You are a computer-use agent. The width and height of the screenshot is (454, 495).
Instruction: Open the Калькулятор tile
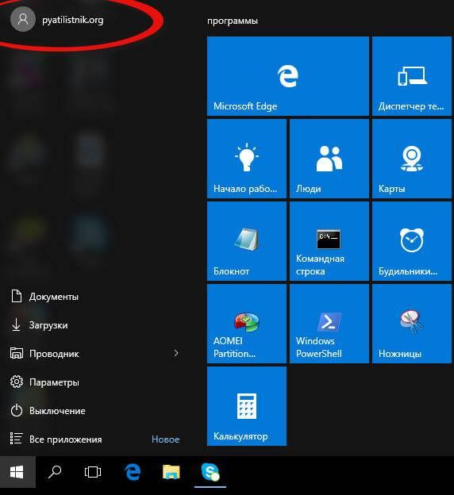click(247, 406)
